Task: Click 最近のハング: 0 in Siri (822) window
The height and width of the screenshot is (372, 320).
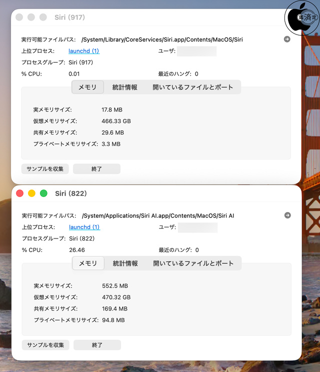Action: click(178, 250)
